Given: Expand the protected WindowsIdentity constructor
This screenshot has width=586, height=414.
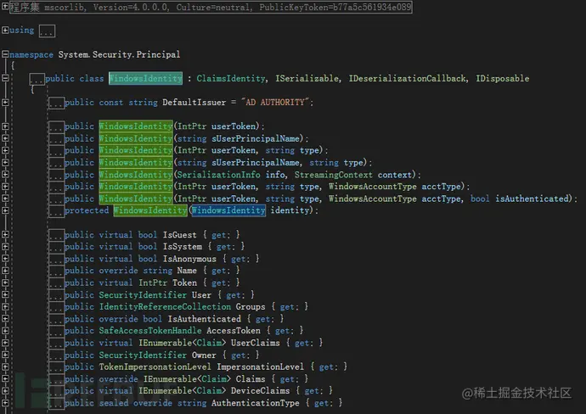Looking at the screenshot, I should [5, 210].
